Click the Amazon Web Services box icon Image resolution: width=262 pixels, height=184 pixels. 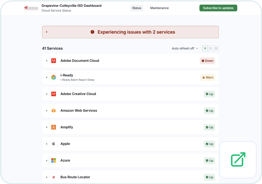tap(54, 110)
